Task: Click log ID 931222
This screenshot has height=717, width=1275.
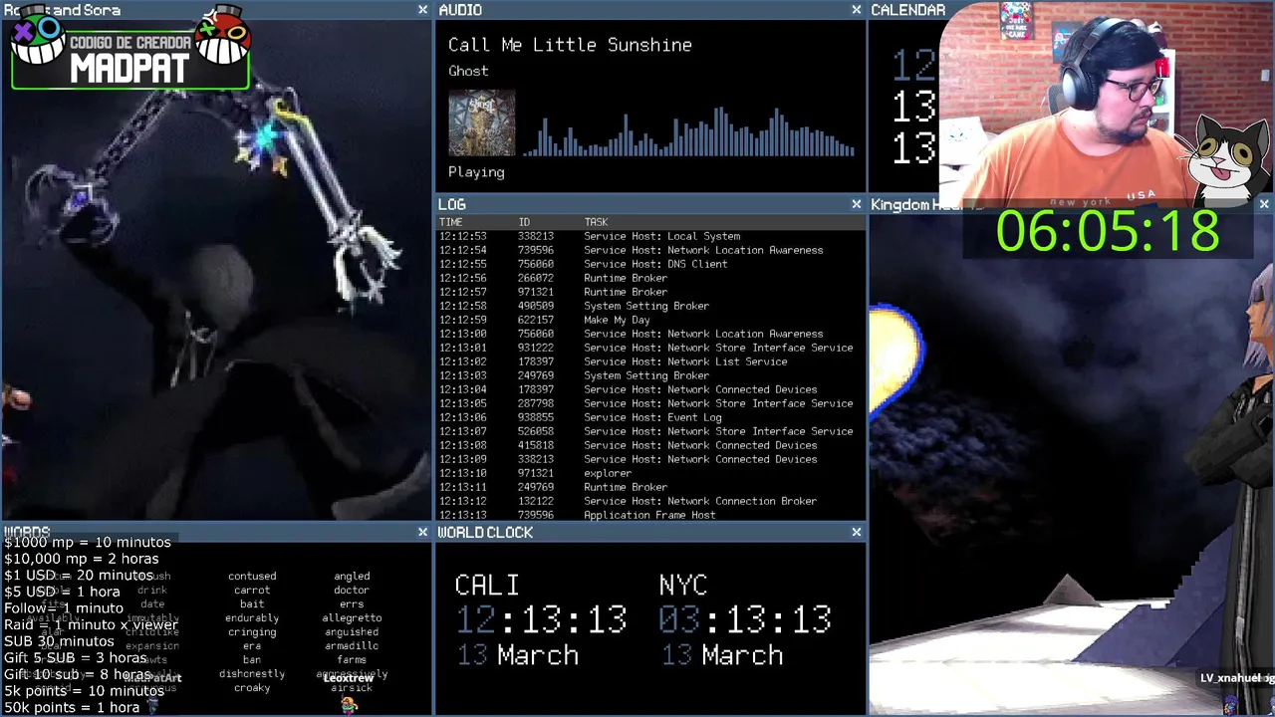Action: click(x=536, y=348)
